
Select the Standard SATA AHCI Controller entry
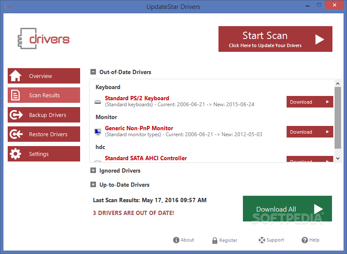[x=146, y=158]
